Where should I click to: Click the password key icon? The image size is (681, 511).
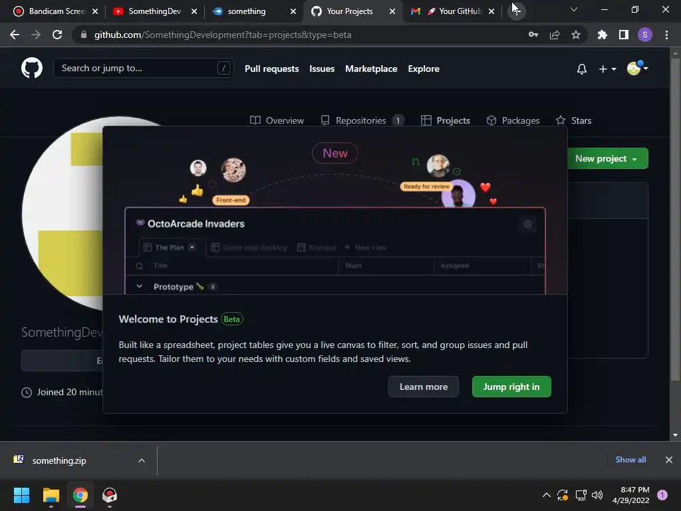click(533, 35)
